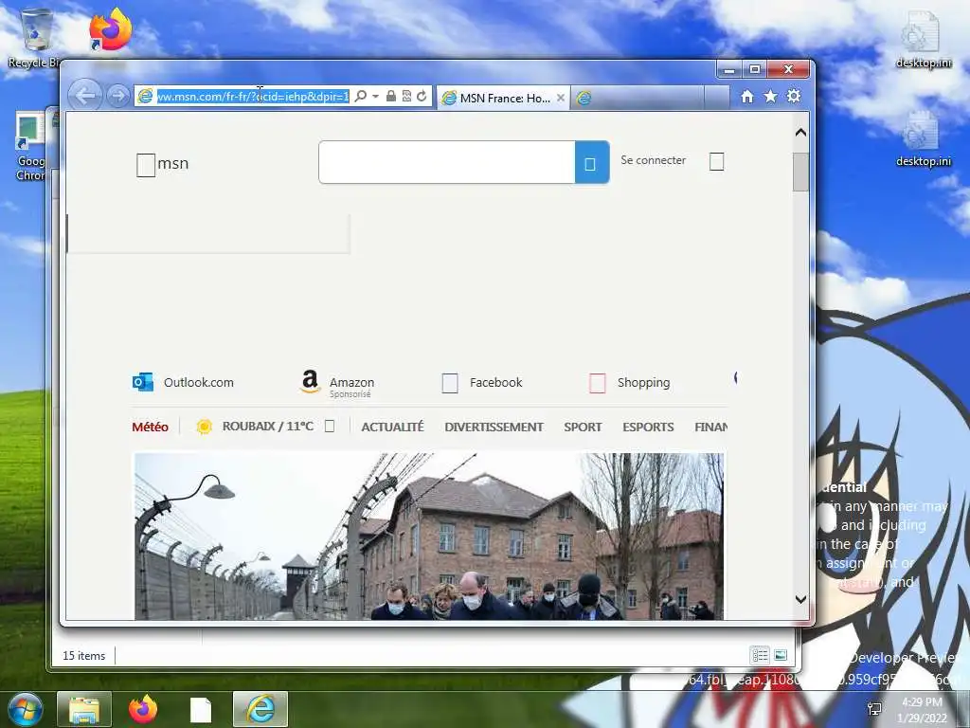
Task: Open the Shopping shortcut
Action: 630,383
